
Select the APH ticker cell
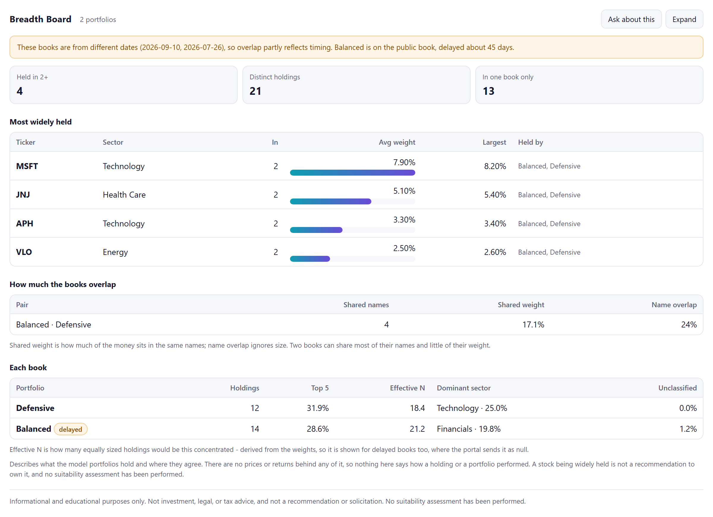25,224
